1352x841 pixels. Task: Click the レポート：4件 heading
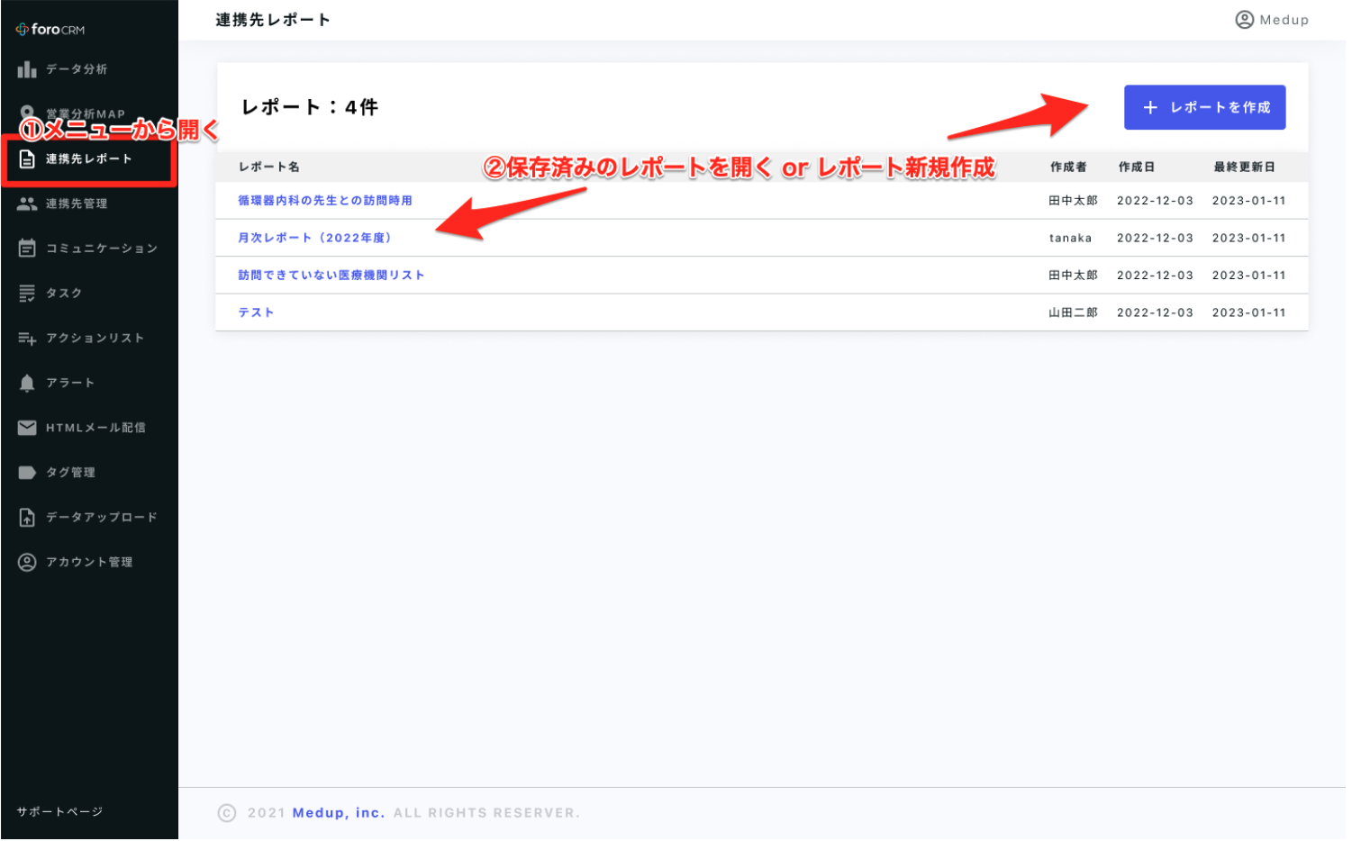point(311,108)
